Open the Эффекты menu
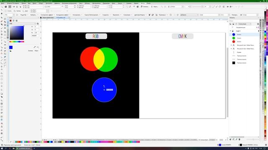 click(x=57, y=3)
